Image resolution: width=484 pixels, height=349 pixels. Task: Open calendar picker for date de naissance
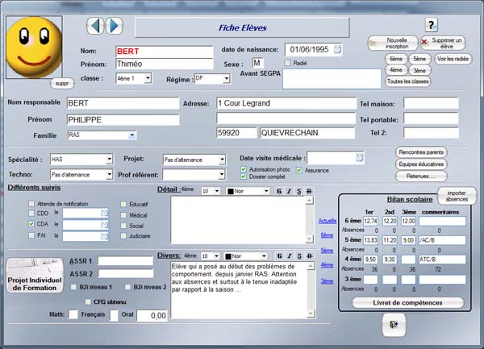(x=338, y=50)
